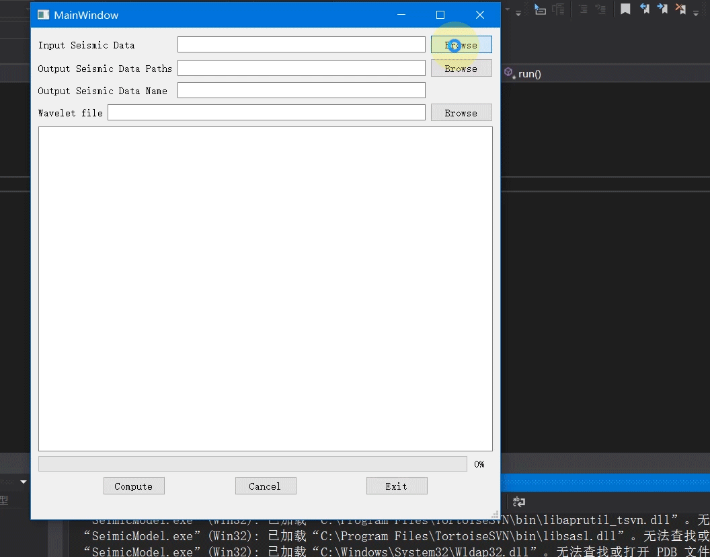Jump to the next bookmark

pos(662,9)
